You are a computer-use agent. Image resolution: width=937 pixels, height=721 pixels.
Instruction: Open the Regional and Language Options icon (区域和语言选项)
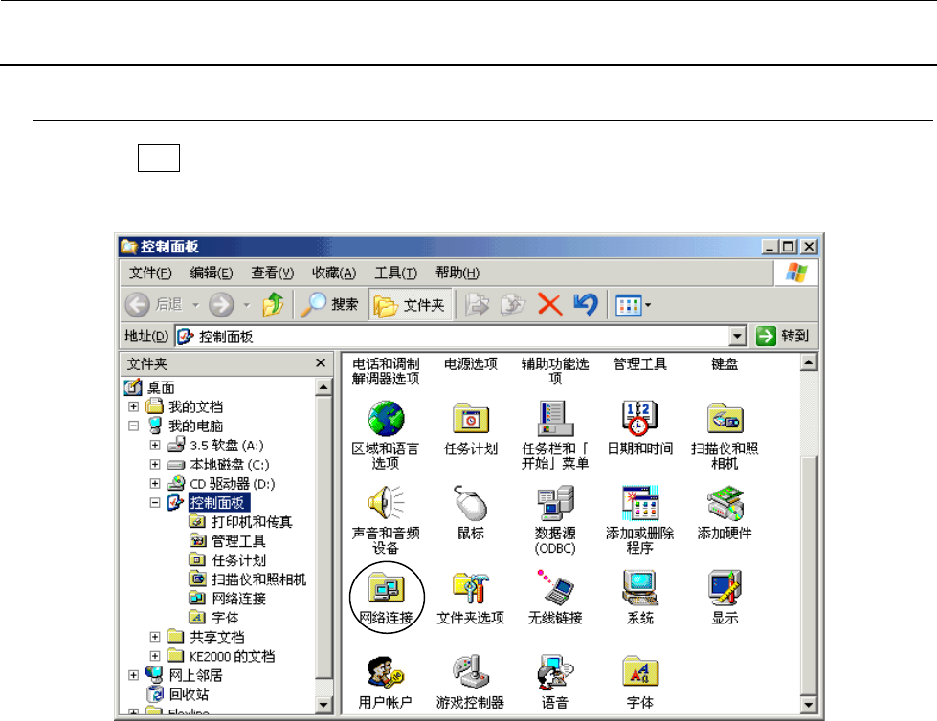tap(386, 434)
